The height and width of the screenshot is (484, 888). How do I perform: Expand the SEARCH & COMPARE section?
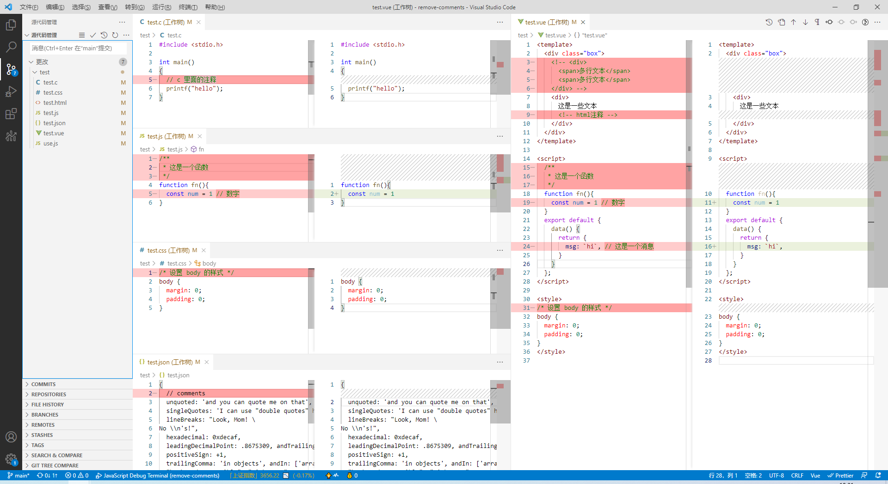(77, 455)
